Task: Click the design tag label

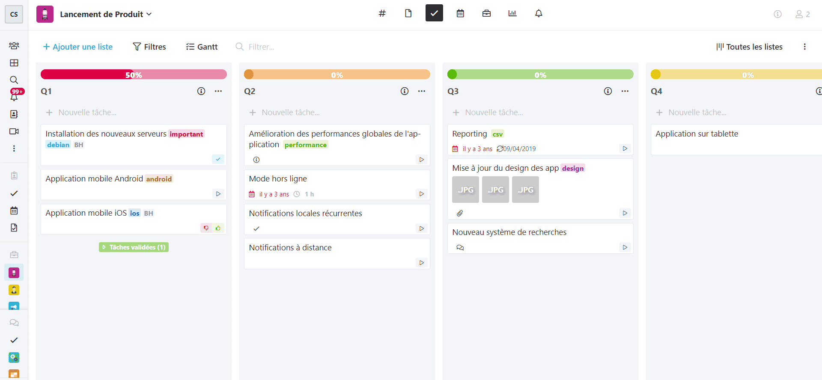Action: click(x=573, y=168)
